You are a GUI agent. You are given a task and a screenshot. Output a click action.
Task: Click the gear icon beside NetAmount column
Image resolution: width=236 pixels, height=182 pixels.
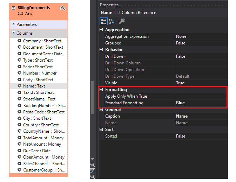pyautogui.click(x=19, y=144)
